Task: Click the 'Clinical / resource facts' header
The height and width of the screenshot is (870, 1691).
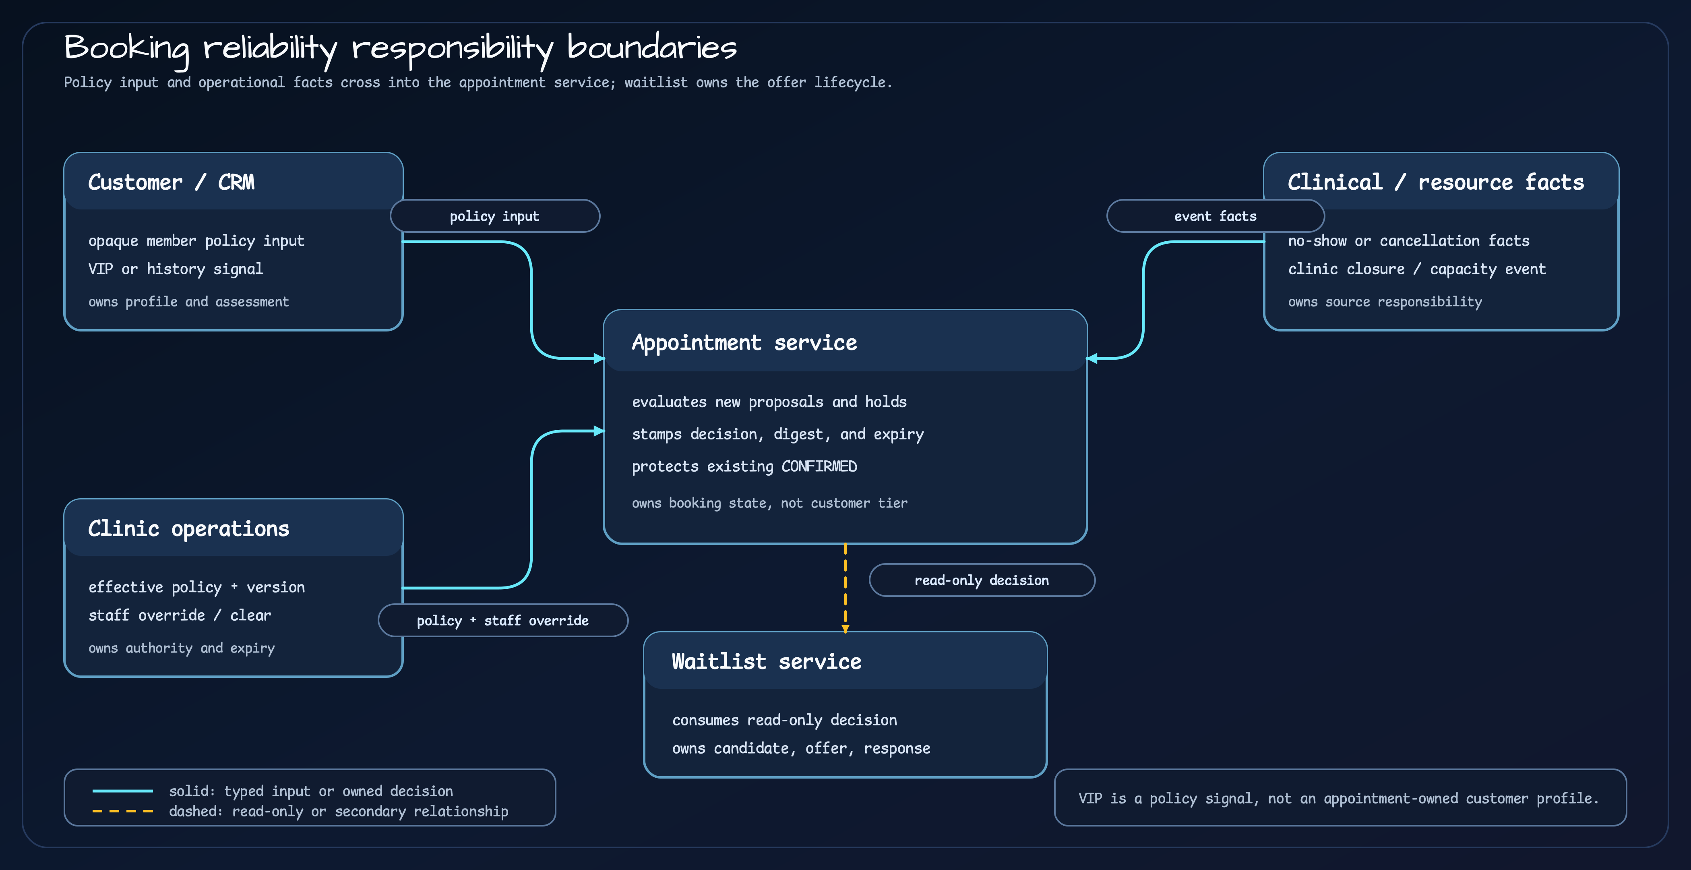Action: (x=1441, y=182)
